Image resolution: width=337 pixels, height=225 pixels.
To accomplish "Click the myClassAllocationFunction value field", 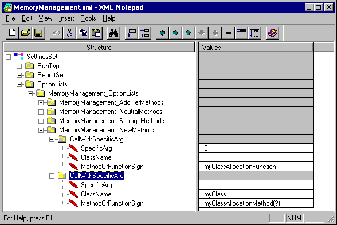I will (256, 167).
